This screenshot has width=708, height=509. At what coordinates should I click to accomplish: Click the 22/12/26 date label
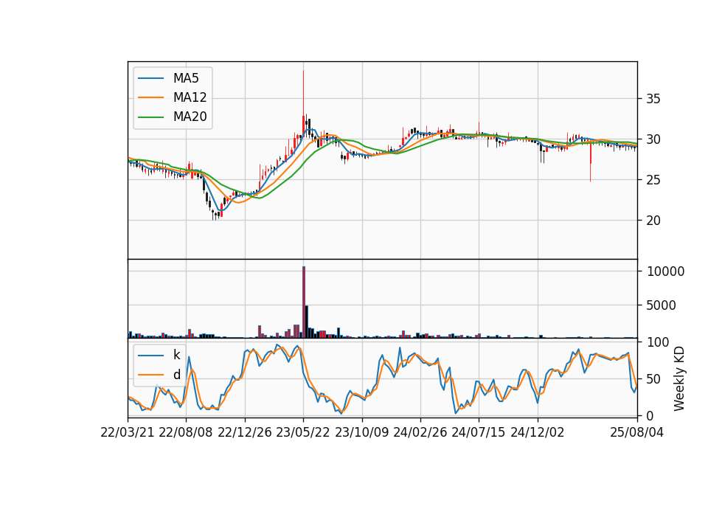tap(245, 432)
